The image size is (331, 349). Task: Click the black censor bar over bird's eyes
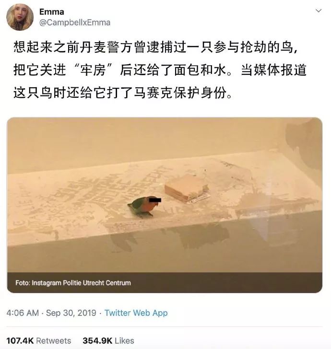click(x=154, y=199)
